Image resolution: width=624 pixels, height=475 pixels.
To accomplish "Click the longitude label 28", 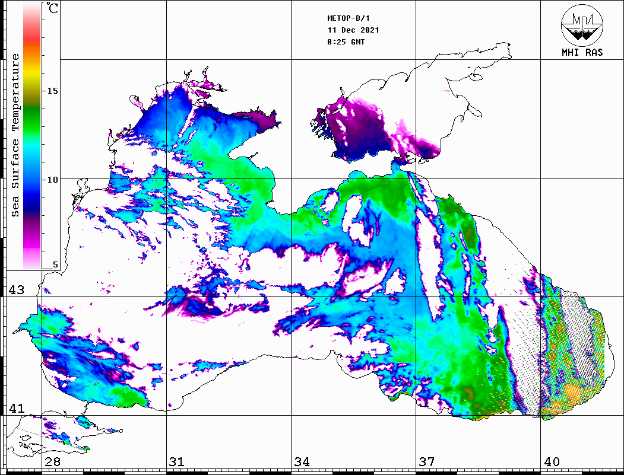I will pyautogui.click(x=52, y=462).
